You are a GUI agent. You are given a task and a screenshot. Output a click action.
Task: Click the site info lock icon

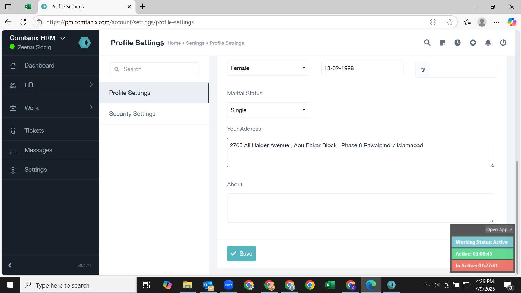pyautogui.click(x=39, y=22)
